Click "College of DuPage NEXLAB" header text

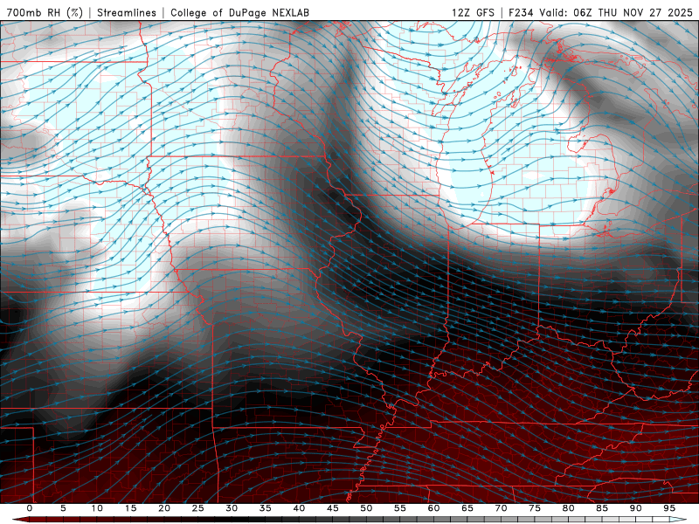coord(239,12)
